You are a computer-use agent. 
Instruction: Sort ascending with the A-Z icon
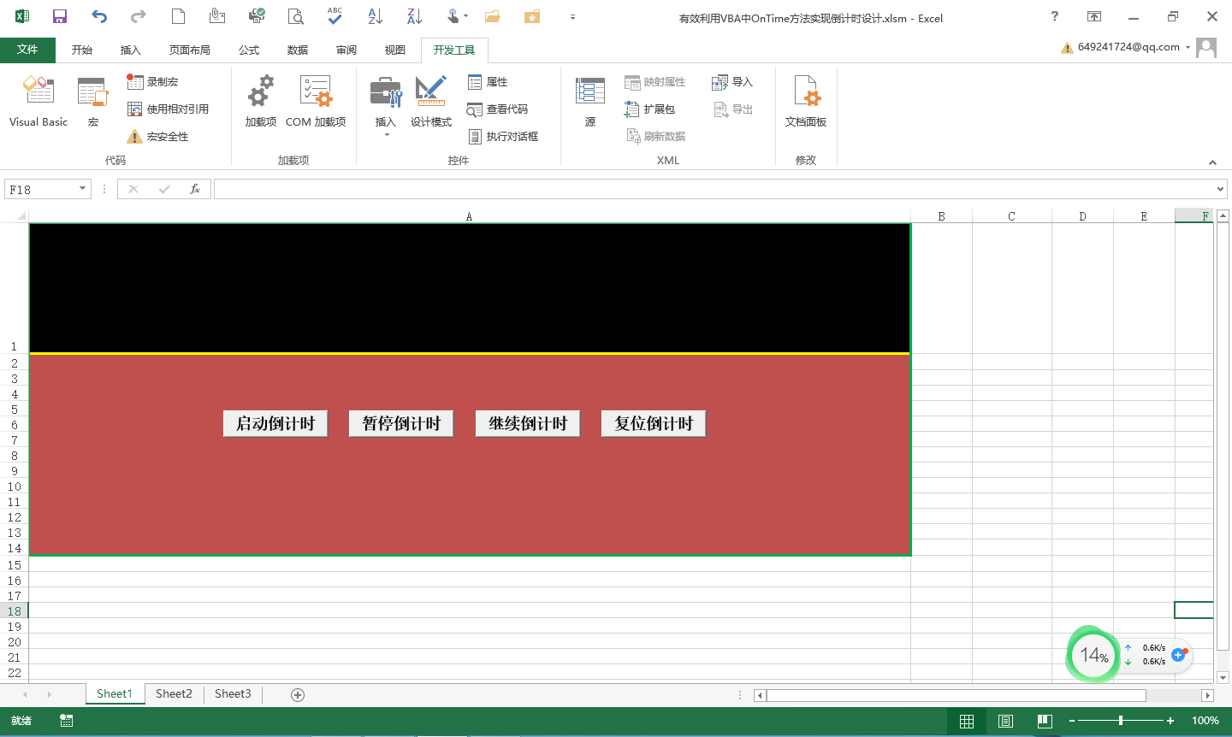click(x=375, y=16)
